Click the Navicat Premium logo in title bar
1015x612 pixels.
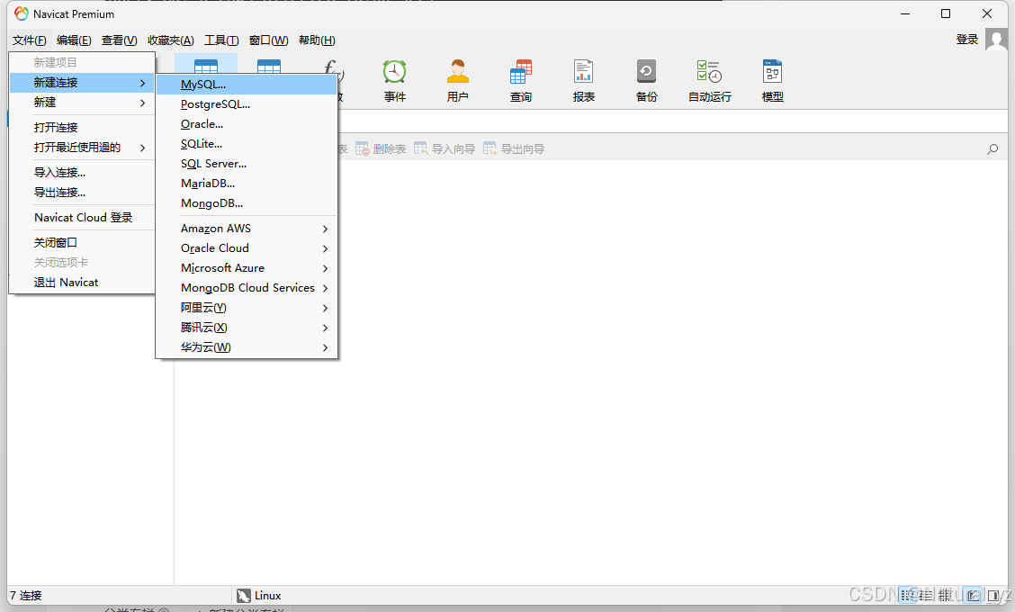click(x=22, y=13)
